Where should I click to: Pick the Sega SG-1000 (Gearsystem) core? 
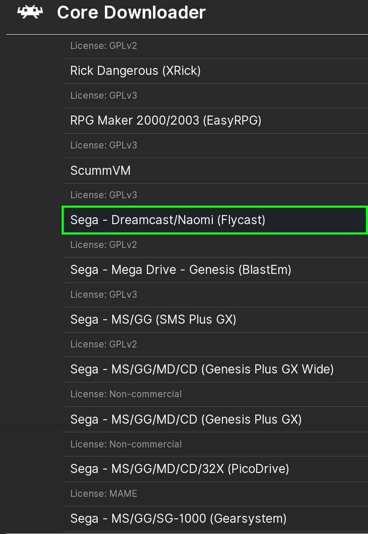click(x=178, y=518)
